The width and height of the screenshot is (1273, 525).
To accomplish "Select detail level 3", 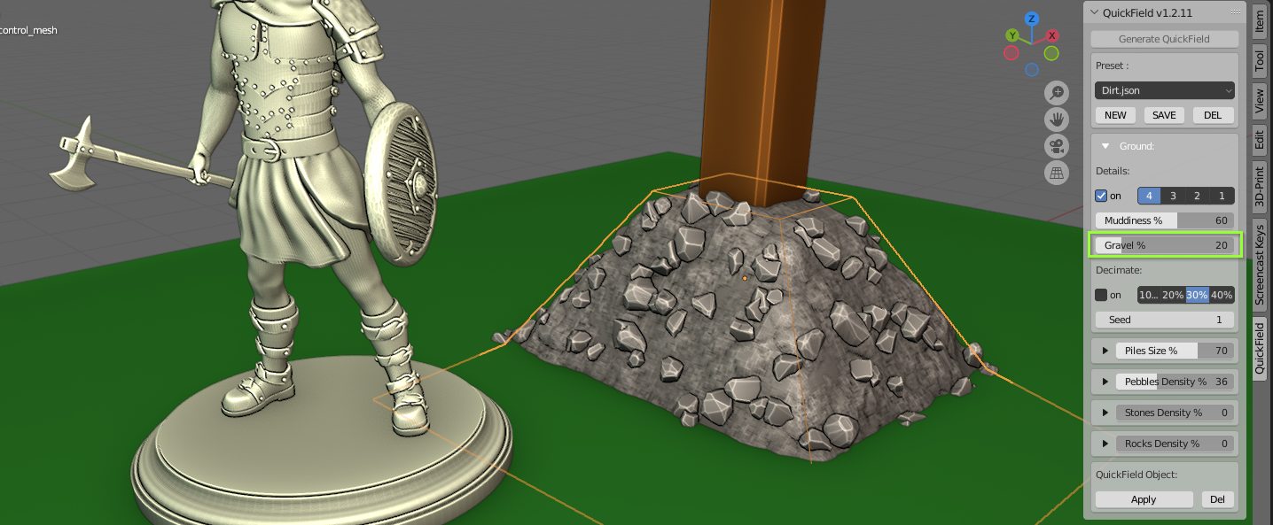I will pos(1173,196).
